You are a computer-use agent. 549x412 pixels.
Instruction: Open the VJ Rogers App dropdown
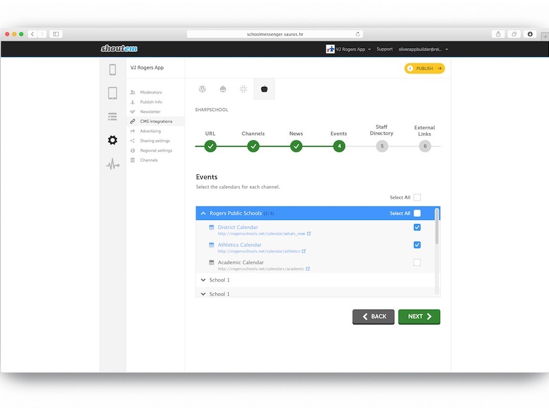pos(349,49)
